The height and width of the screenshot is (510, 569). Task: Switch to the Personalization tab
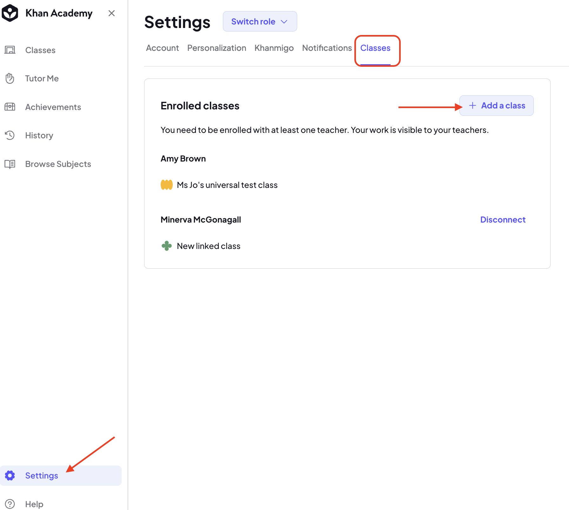click(217, 48)
